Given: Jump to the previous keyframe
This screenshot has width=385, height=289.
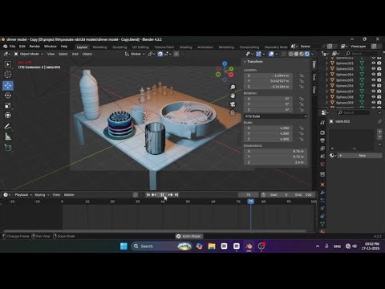Looking at the screenshot, I should click(x=154, y=195).
